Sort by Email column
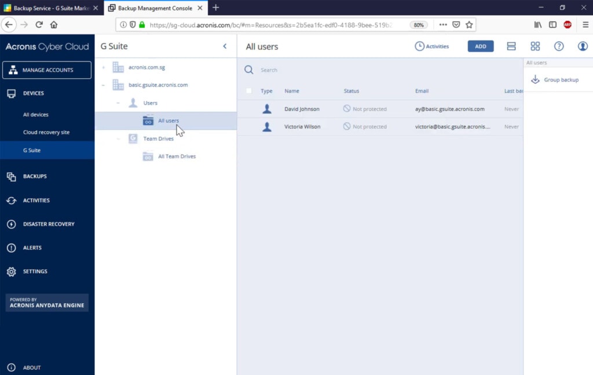The width and height of the screenshot is (593, 375). pos(422,91)
